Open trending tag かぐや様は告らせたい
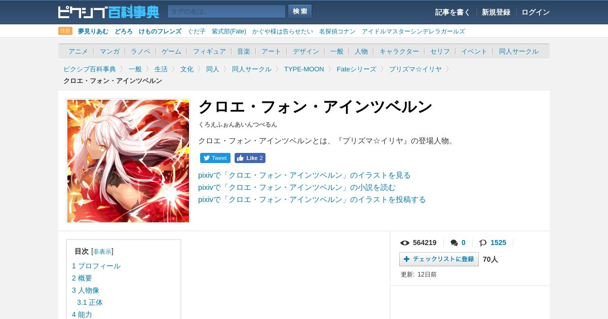The image size is (608, 319). click(283, 31)
